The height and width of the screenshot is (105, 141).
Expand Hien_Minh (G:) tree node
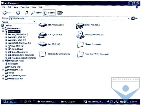(x=6, y=46)
